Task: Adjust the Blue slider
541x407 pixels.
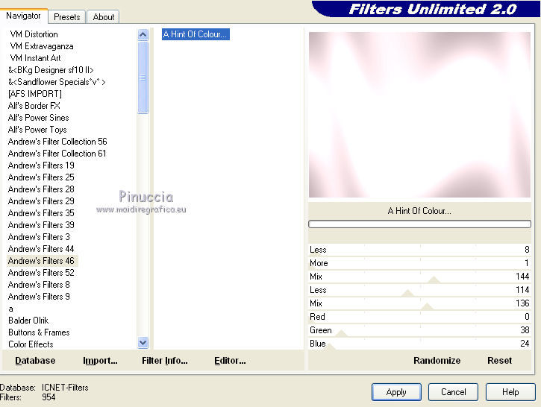Action: 419,344
